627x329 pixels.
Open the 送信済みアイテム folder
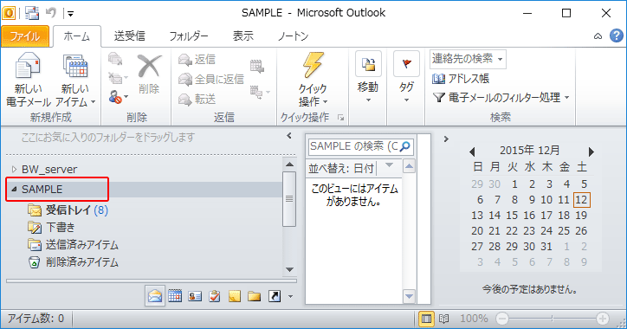point(73,245)
